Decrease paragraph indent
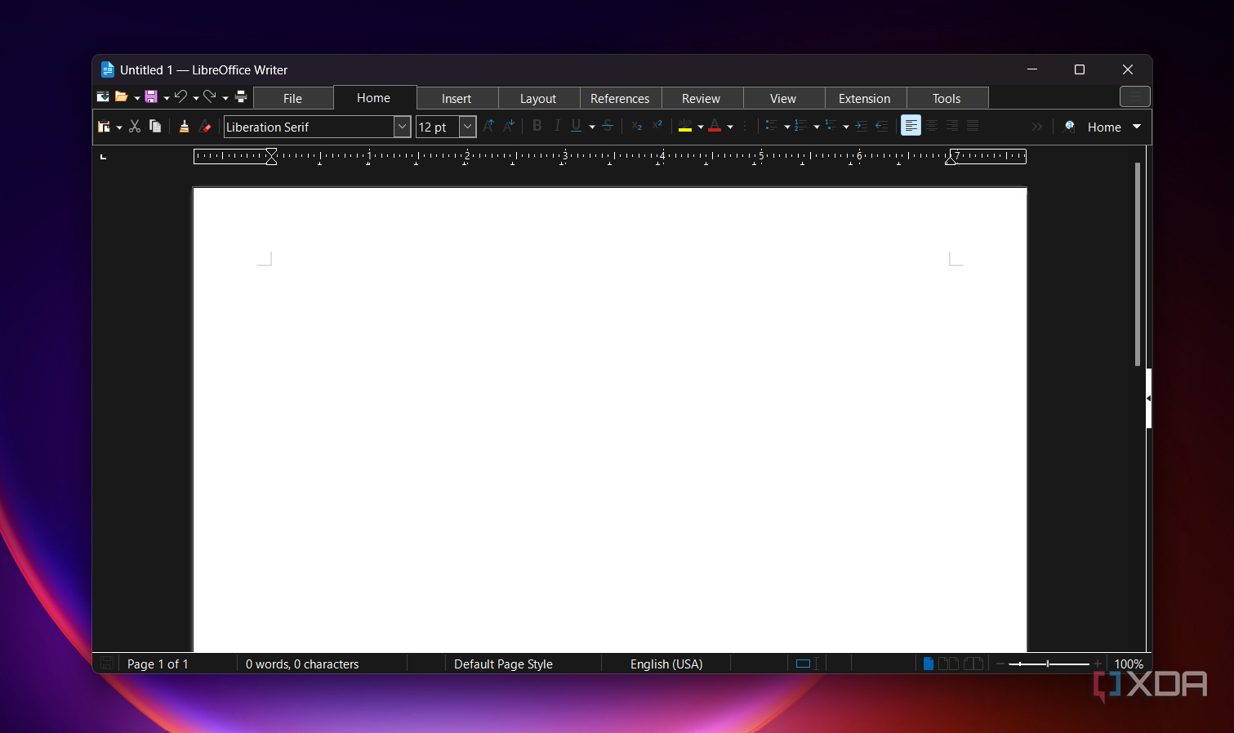The height and width of the screenshot is (733, 1234). [x=882, y=126]
